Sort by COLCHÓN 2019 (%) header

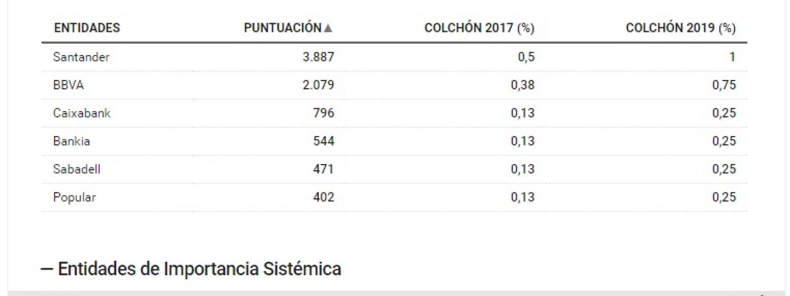click(x=680, y=28)
